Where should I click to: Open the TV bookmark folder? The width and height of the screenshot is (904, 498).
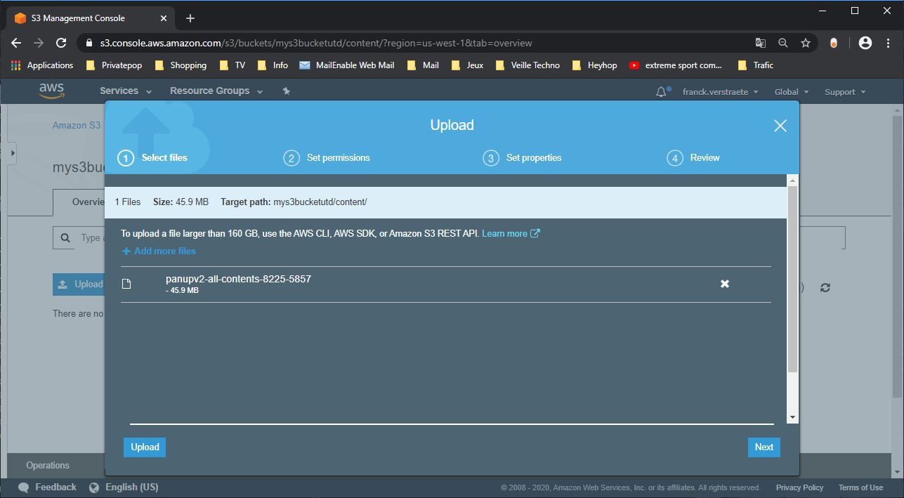point(232,65)
